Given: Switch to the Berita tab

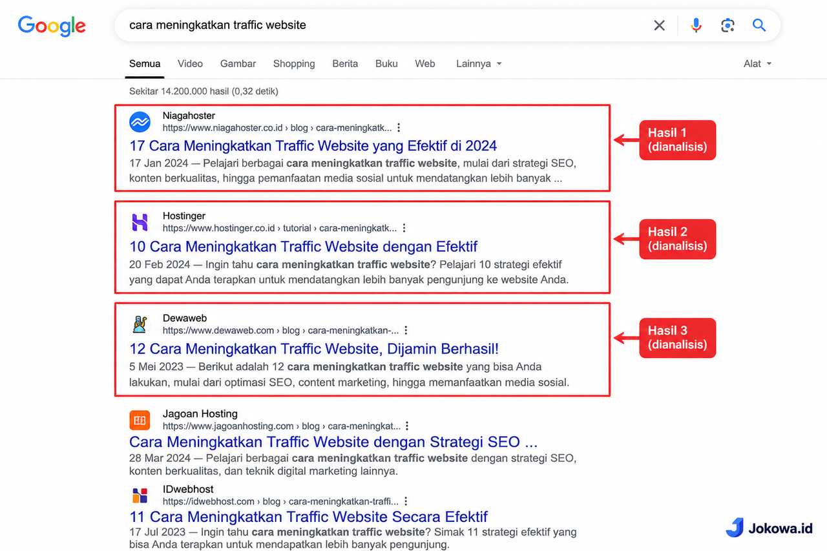Looking at the screenshot, I should [345, 63].
